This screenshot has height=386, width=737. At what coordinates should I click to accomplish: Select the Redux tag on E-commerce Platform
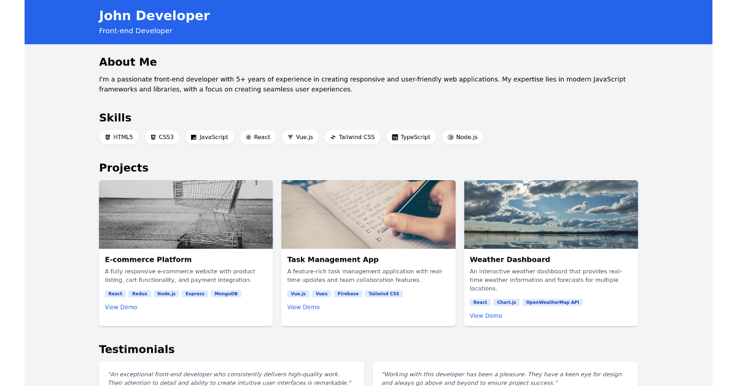tap(139, 293)
